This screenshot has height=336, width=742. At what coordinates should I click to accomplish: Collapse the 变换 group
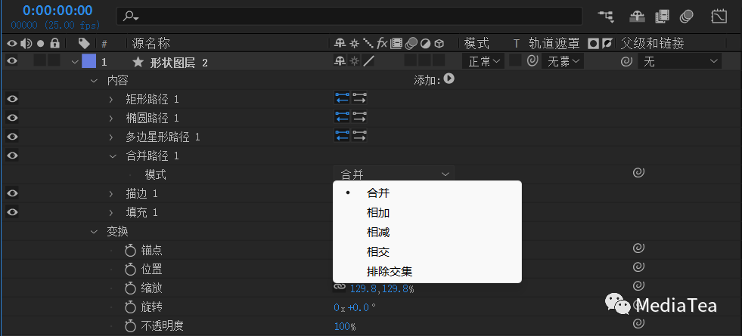[x=93, y=232]
